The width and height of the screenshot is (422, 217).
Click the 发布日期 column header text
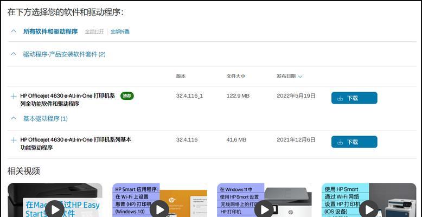coord(286,76)
